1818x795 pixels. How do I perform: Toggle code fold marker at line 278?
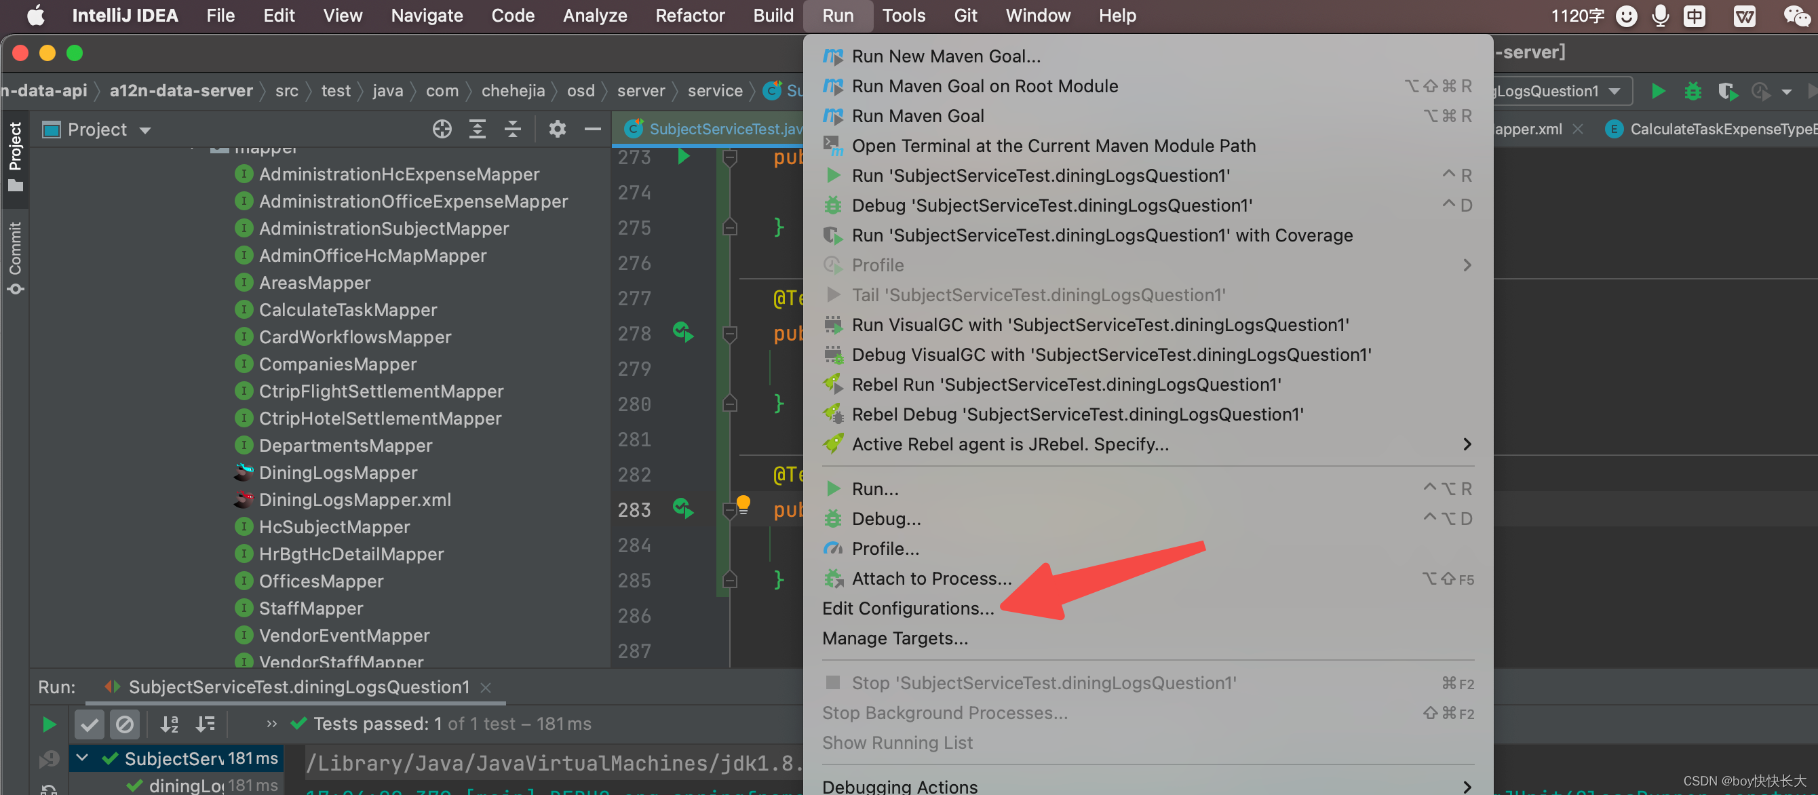coord(731,333)
